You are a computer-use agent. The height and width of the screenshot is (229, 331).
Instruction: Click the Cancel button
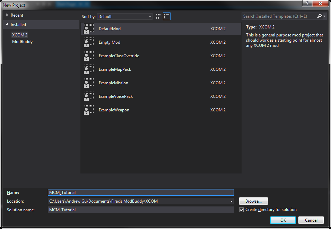(311, 220)
